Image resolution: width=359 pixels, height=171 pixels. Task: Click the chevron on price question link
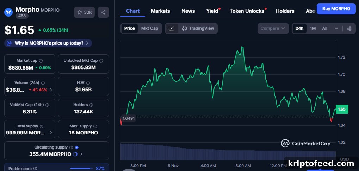(87, 43)
